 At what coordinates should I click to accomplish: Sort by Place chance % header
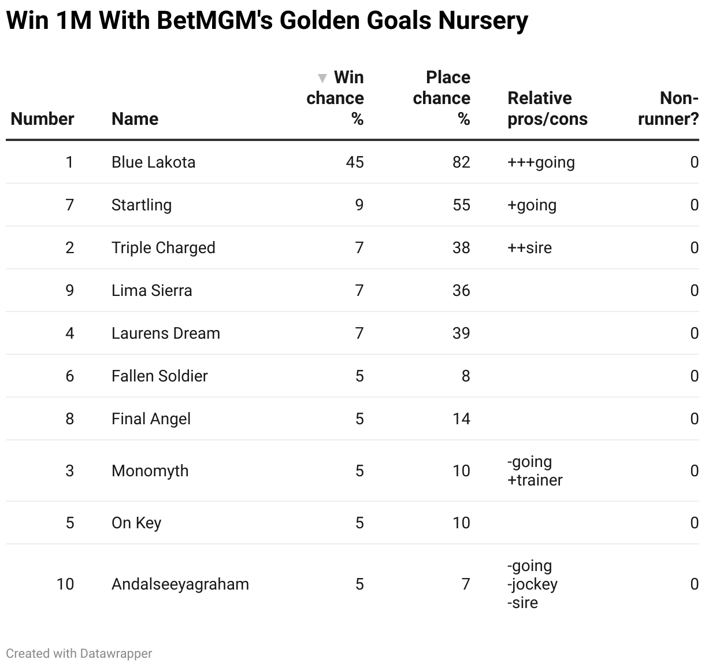441,98
